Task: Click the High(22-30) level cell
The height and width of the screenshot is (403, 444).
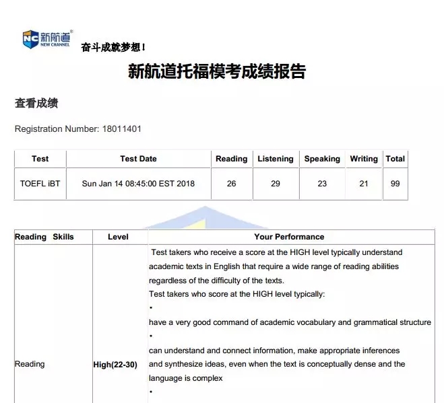Action: (115, 365)
